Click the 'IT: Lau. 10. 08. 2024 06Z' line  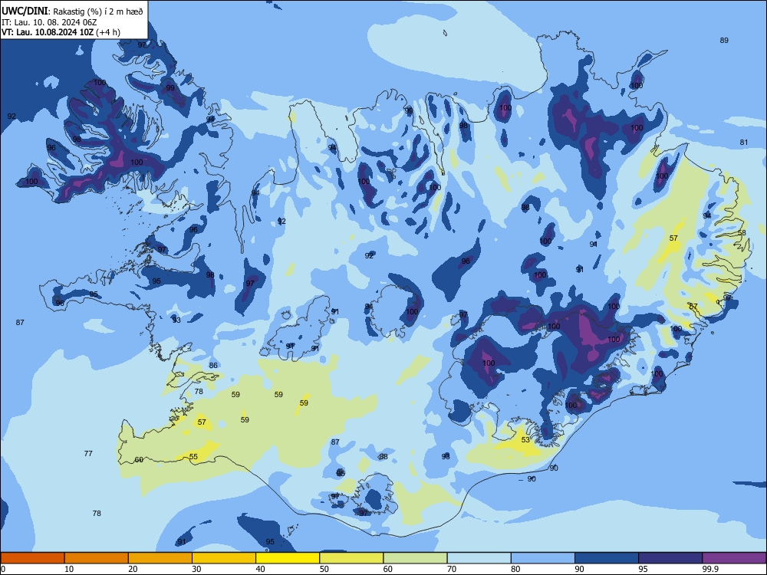pos(49,22)
